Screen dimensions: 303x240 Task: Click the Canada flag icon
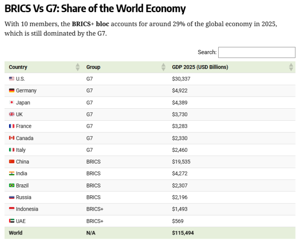click(x=12, y=138)
